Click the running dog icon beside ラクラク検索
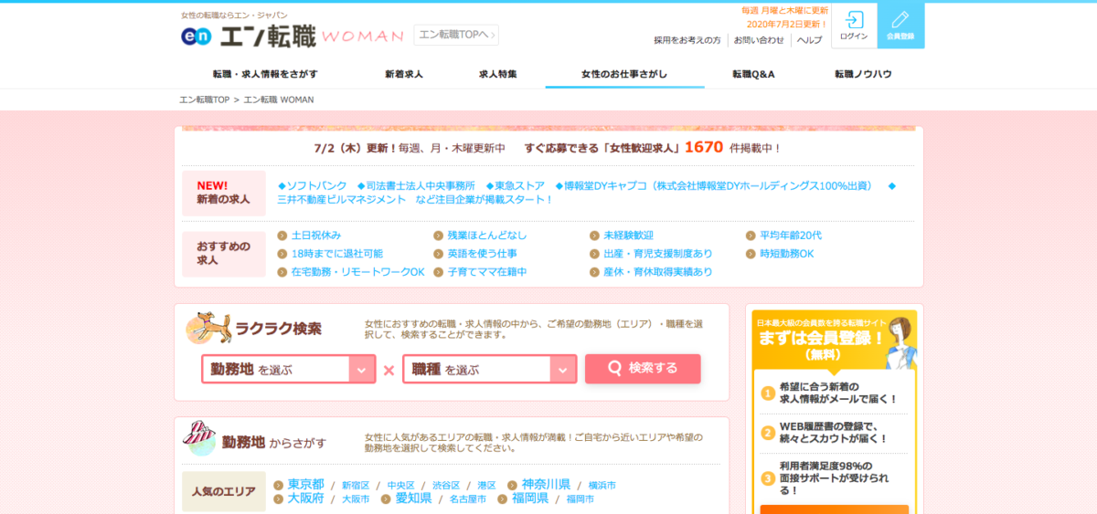Viewport: 1097px width, 514px height. pos(208,328)
